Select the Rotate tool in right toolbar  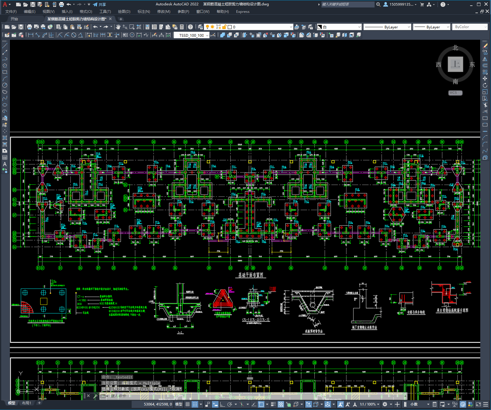[x=485, y=85]
